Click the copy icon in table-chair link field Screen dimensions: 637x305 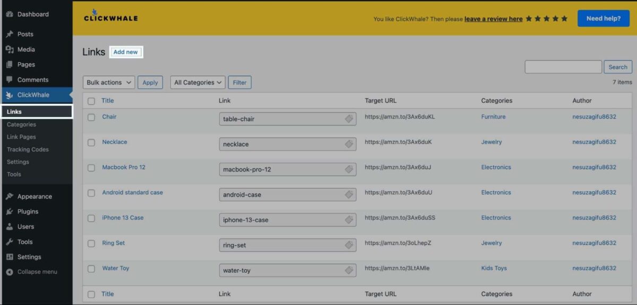[x=349, y=119]
